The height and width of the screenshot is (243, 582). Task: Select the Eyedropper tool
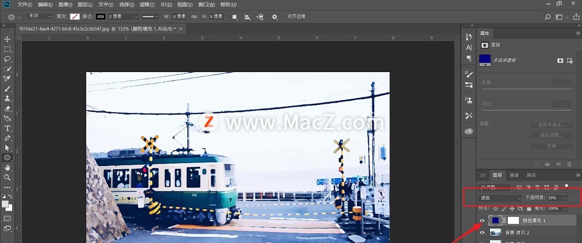[x=7, y=79]
